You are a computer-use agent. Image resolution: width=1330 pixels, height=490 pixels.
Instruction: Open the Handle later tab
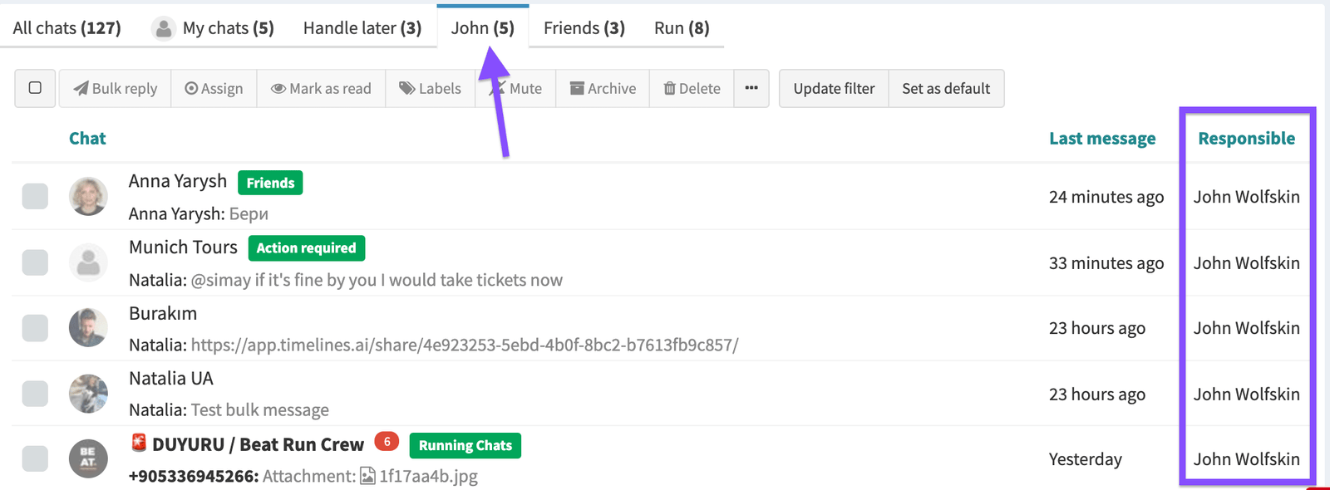[x=362, y=28]
